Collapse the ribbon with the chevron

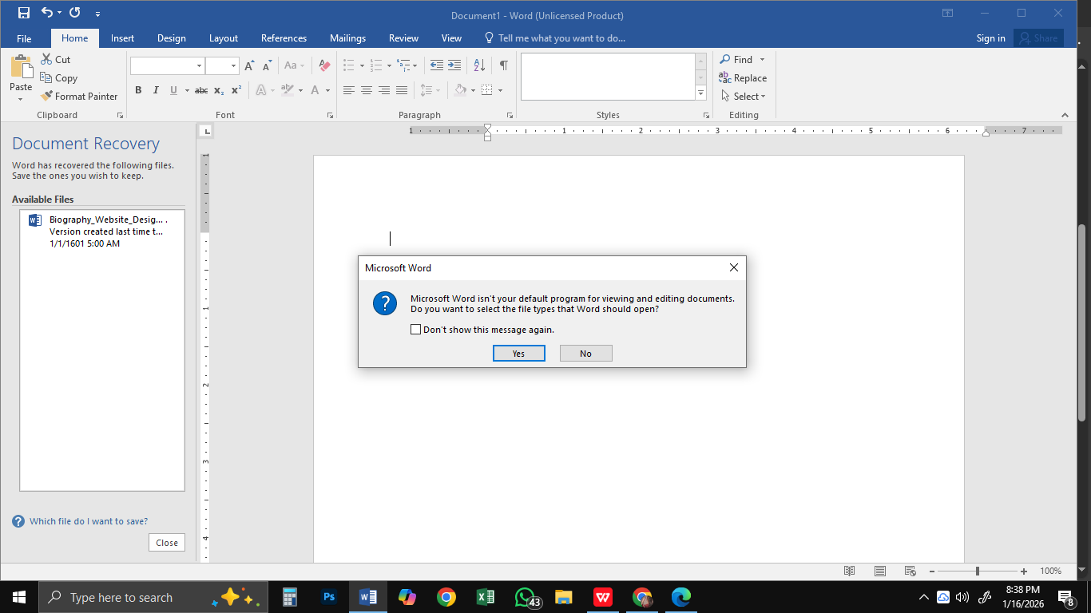point(1065,115)
